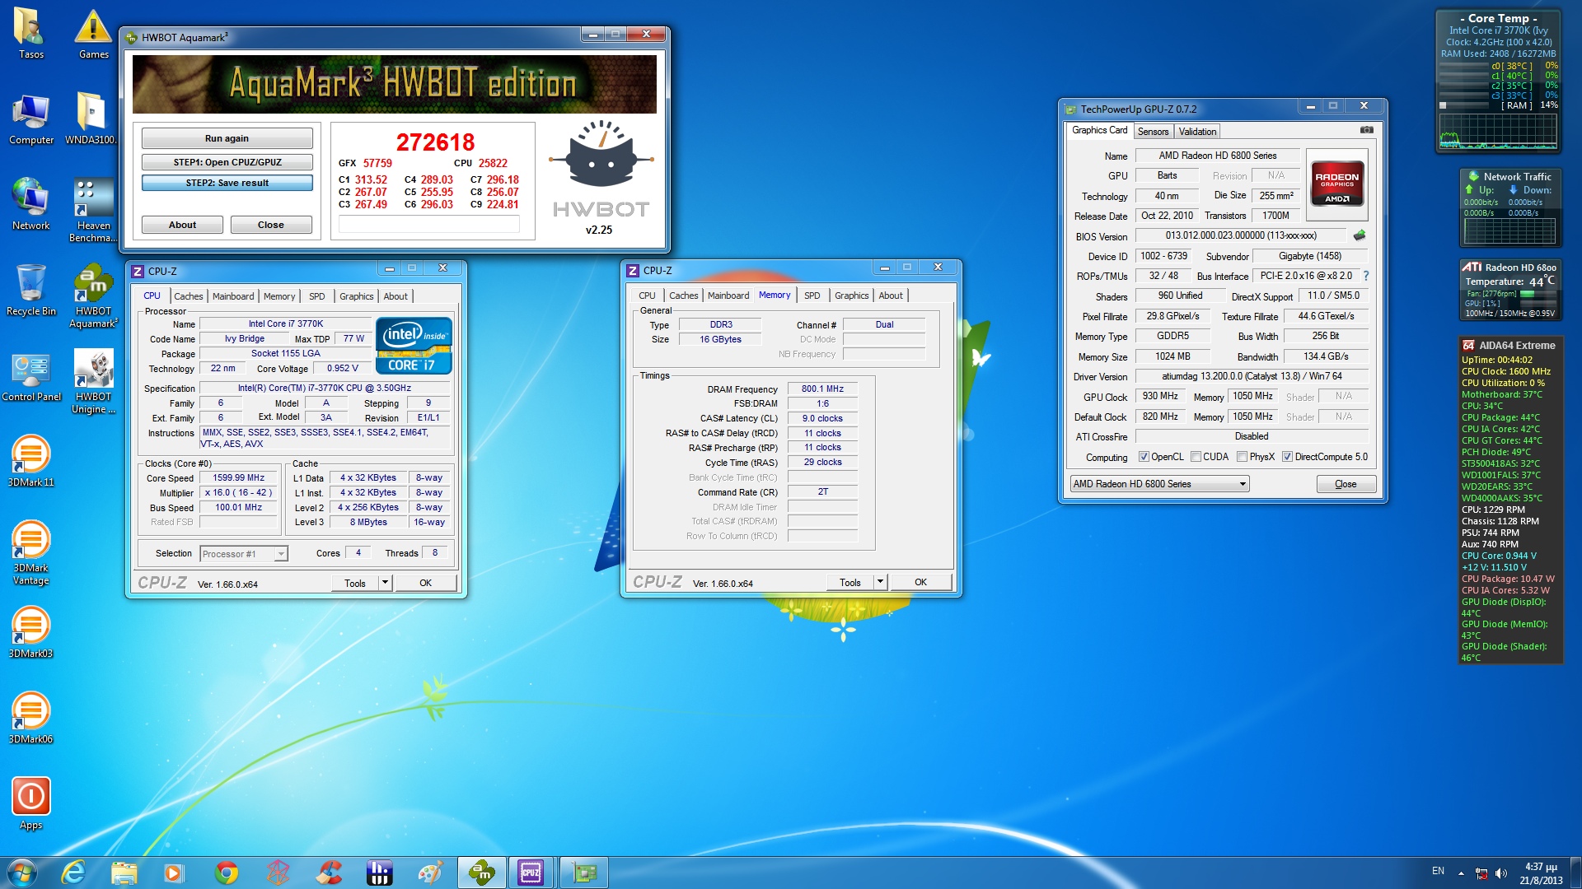Open the Games desktop icon
Viewport: 1582px width, 889px height.
point(93,34)
